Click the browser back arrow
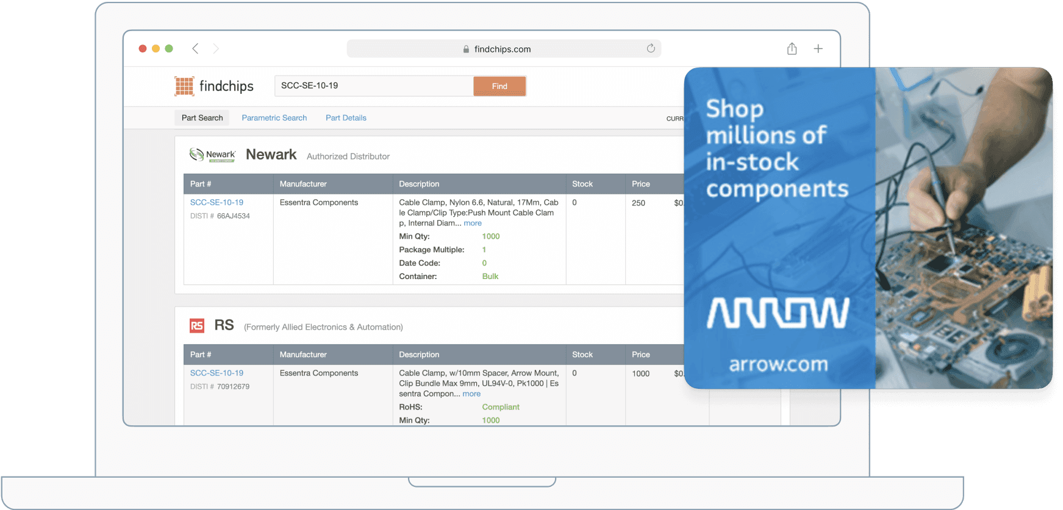Screen dimensions: 1063x510 tap(195, 49)
